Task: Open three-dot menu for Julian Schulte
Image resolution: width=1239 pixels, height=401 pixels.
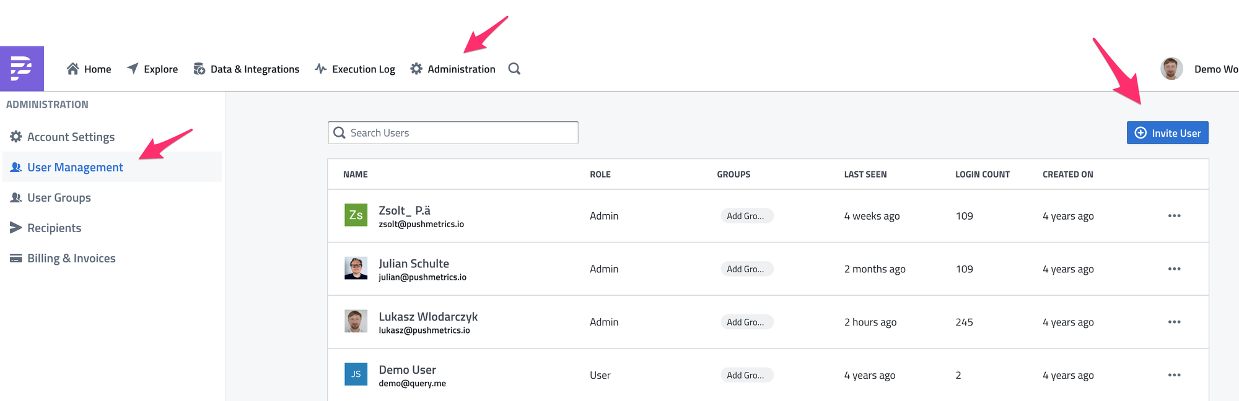Action: (x=1174, y=269)
